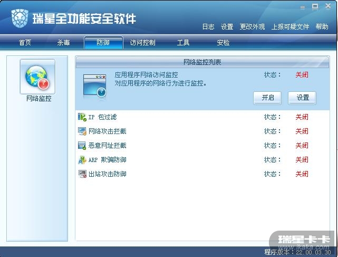
Task: Click the 关闭 status of ARP 欺骗防御
Action: pyautogui.click(x=302, y=160)
